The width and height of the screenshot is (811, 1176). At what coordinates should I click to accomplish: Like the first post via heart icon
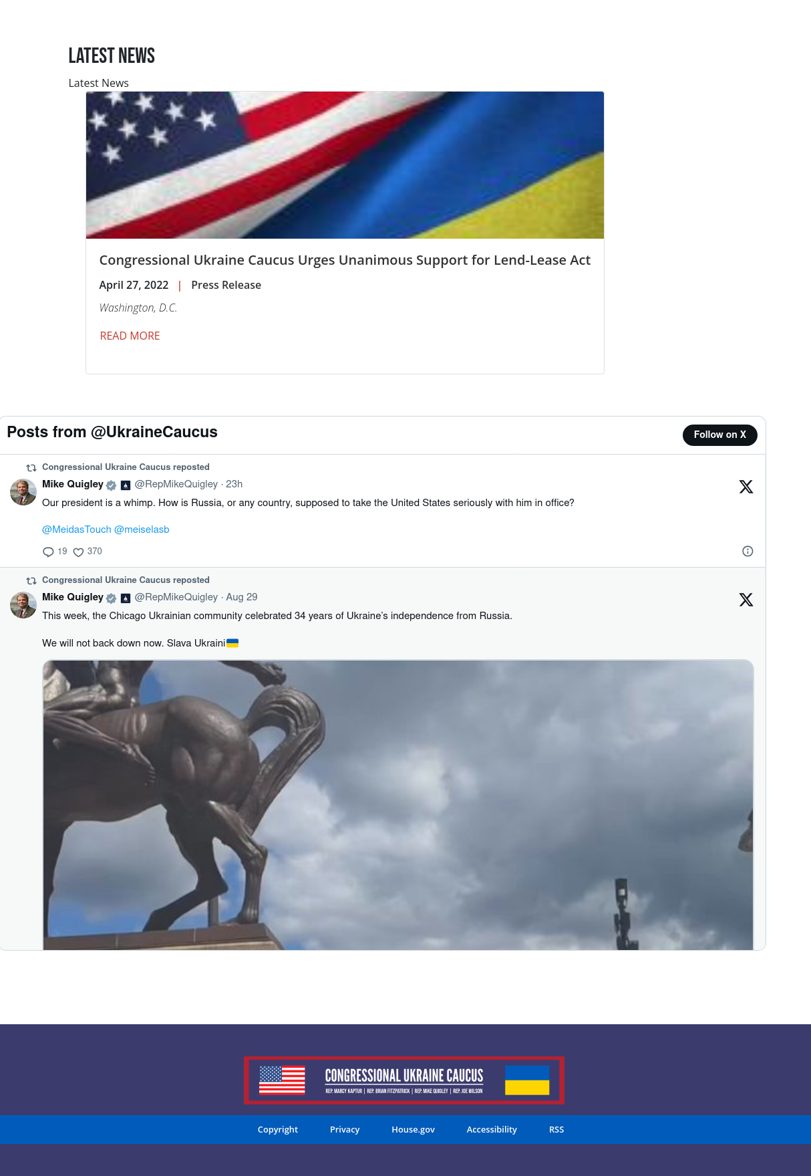pos(78,552)
